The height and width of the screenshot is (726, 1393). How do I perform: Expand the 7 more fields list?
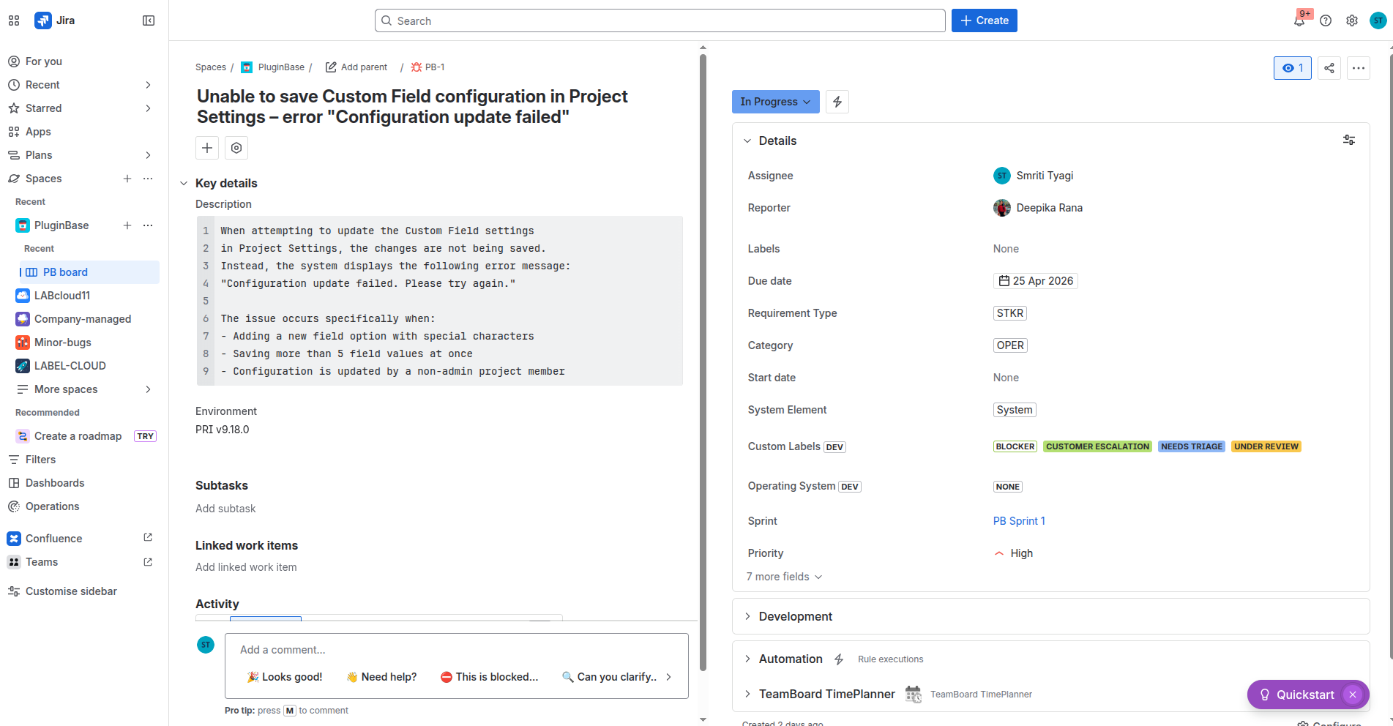pos(784,577)
